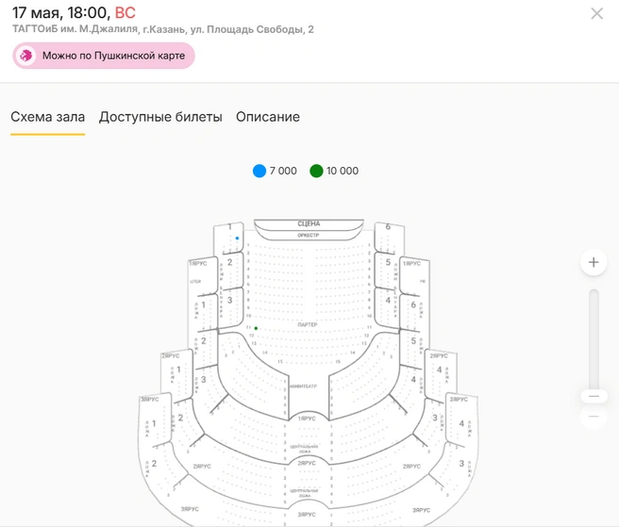
Task: Close the ticket dialog with X
Action: (596, 14)
